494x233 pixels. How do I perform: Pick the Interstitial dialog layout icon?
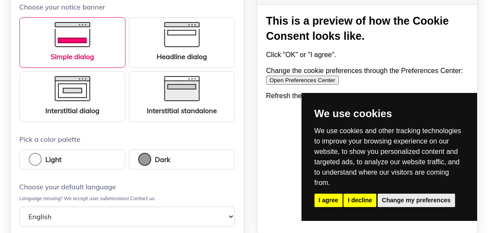[73, 89]
